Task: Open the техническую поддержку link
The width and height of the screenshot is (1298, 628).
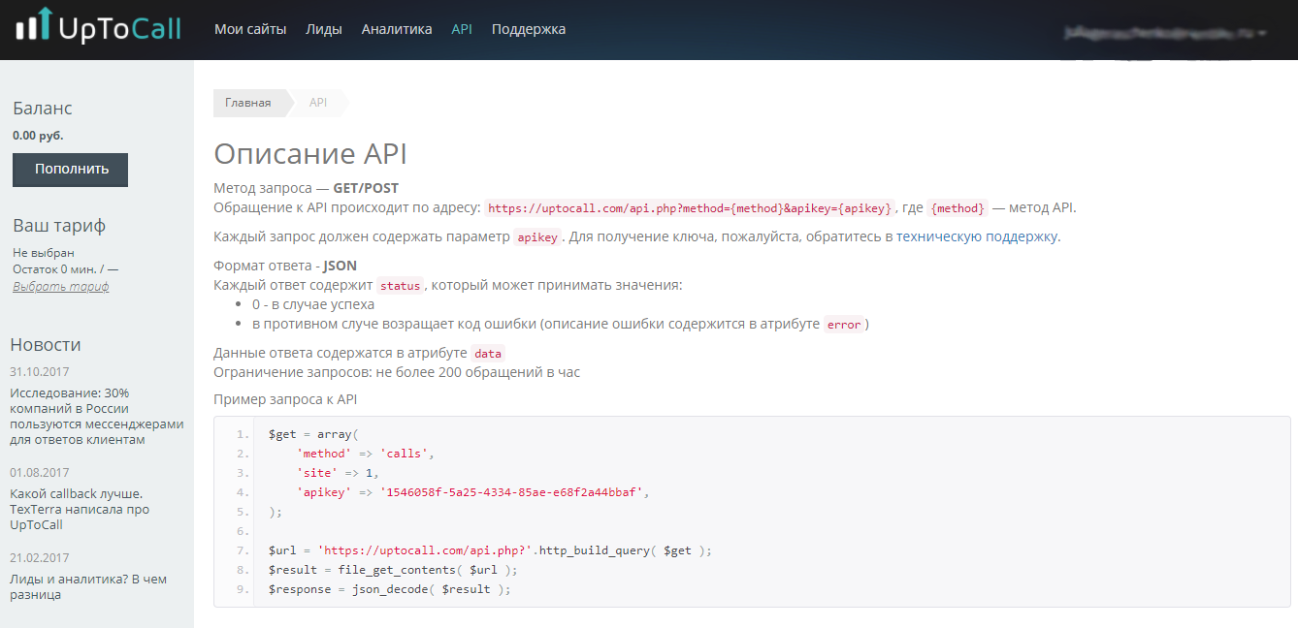Action: 978,236
